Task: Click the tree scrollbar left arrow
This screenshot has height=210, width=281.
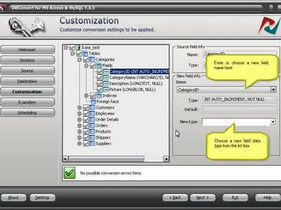Action: click(x=66, y=159)
